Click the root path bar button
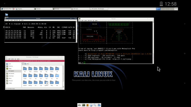The image size is (191, 107). (x=26, y=64)
